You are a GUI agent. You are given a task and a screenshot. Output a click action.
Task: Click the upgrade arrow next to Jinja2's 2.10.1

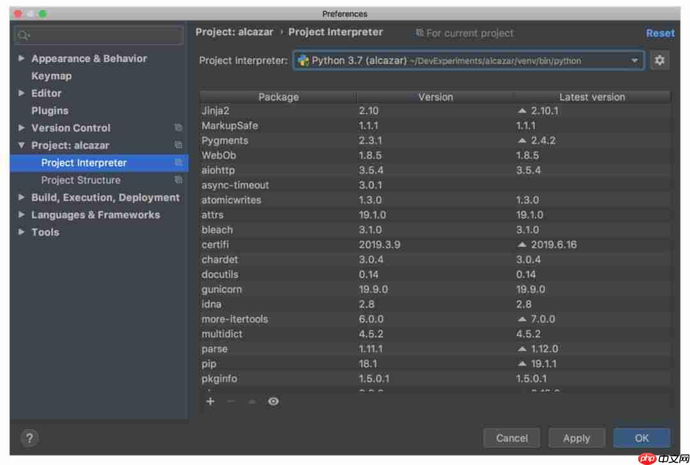(523, 111)
